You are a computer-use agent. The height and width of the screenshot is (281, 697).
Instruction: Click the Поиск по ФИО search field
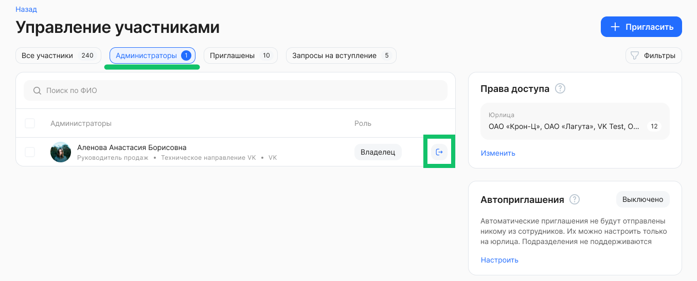point(236,90)
